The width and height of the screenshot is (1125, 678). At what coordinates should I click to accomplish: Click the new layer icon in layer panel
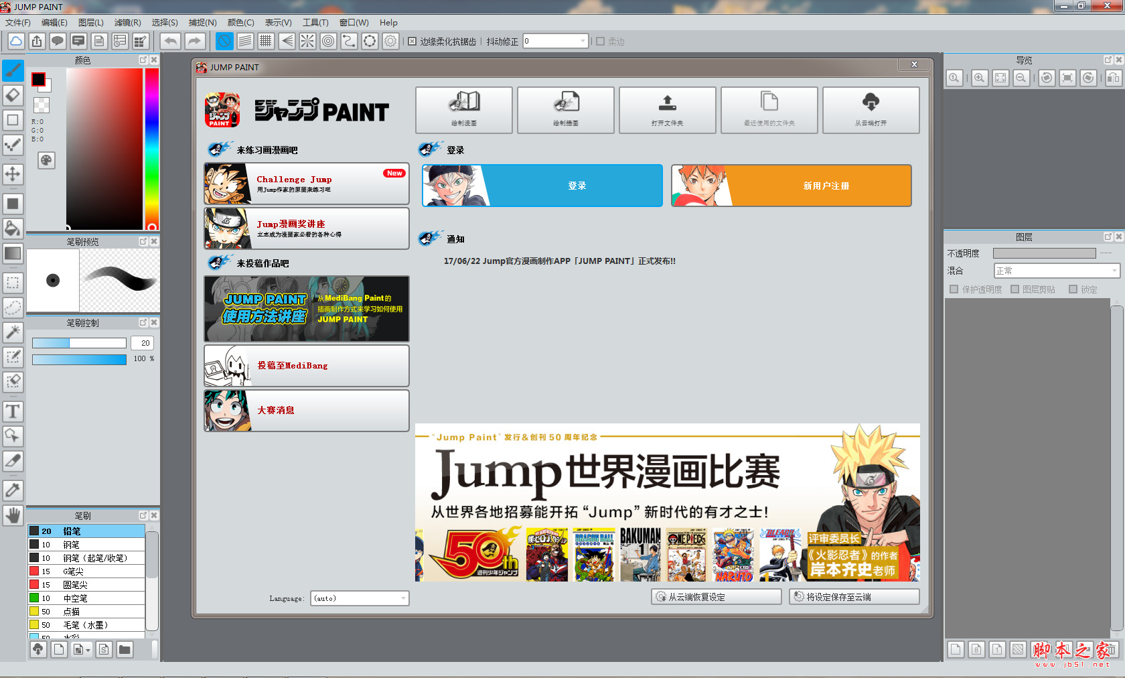[x=956, y=649]
